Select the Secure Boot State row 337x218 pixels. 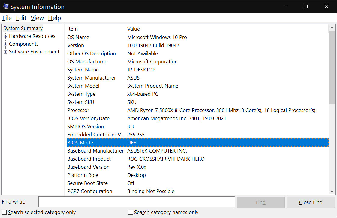pyautogui.click(x=197, y=183)
